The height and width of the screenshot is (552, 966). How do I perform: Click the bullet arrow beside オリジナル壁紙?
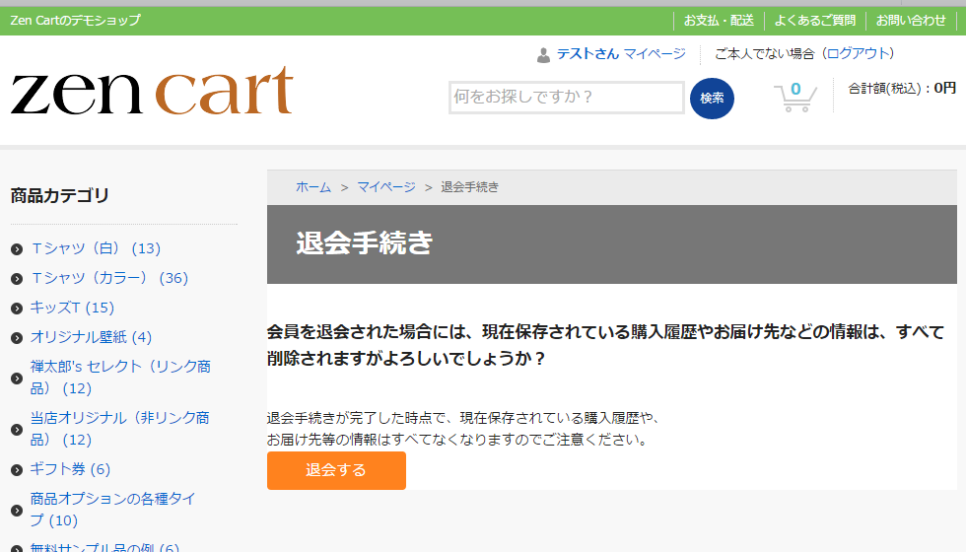[17, 338]
